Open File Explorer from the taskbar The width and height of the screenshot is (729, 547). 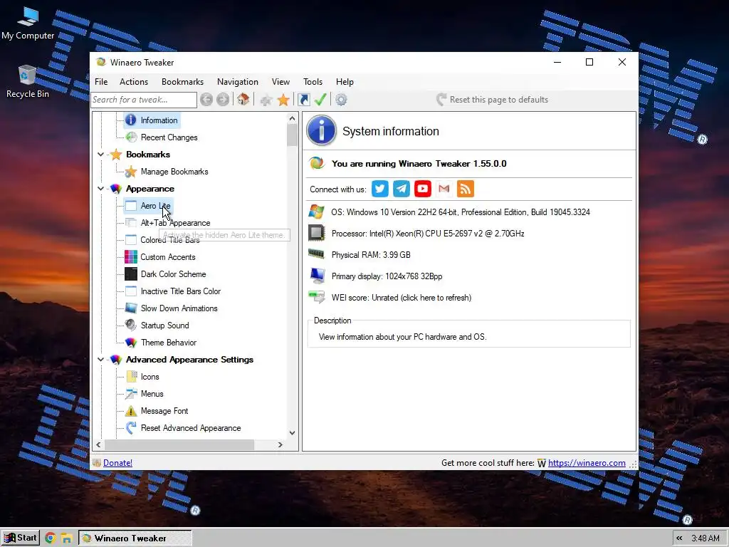(x=66, y=538)
